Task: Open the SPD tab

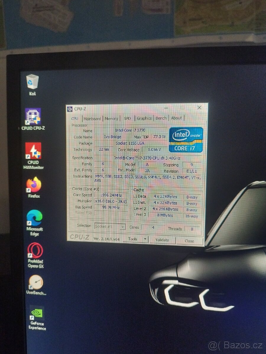Action: (x=127, y=118)
